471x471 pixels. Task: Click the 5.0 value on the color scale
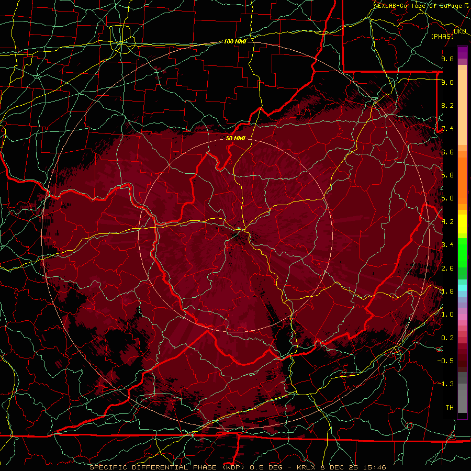[447, 198]
